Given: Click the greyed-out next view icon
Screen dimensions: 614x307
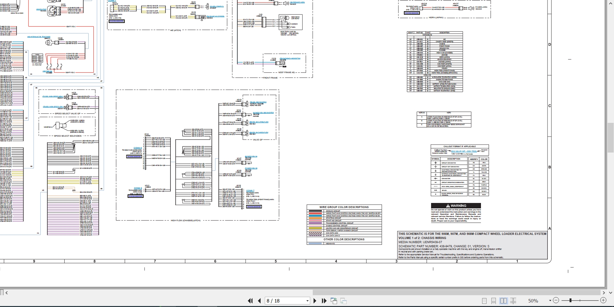Looking at the screenshot, I should 343,301.
